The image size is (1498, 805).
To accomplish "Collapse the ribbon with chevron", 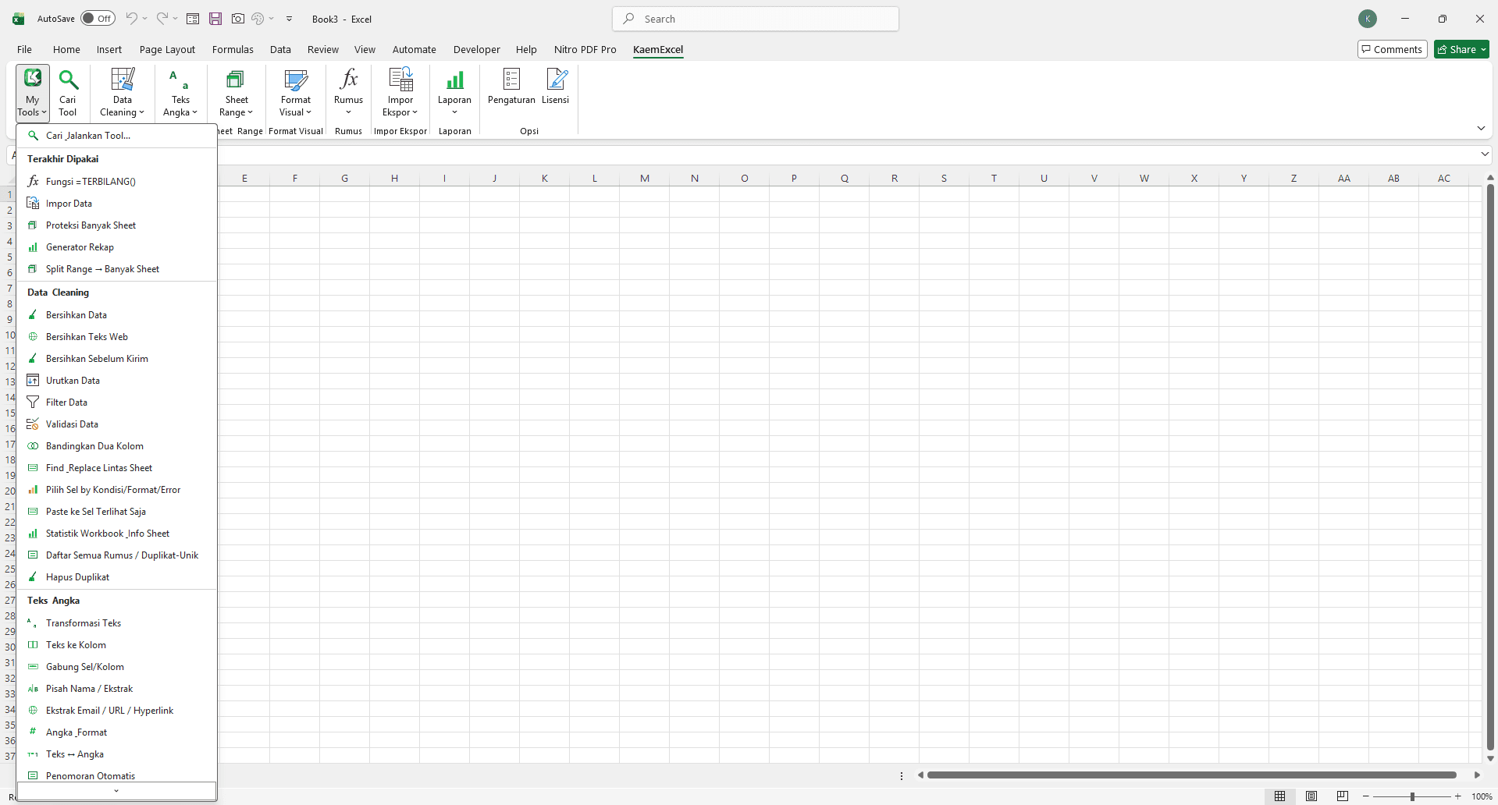I will click(1481, 128).
